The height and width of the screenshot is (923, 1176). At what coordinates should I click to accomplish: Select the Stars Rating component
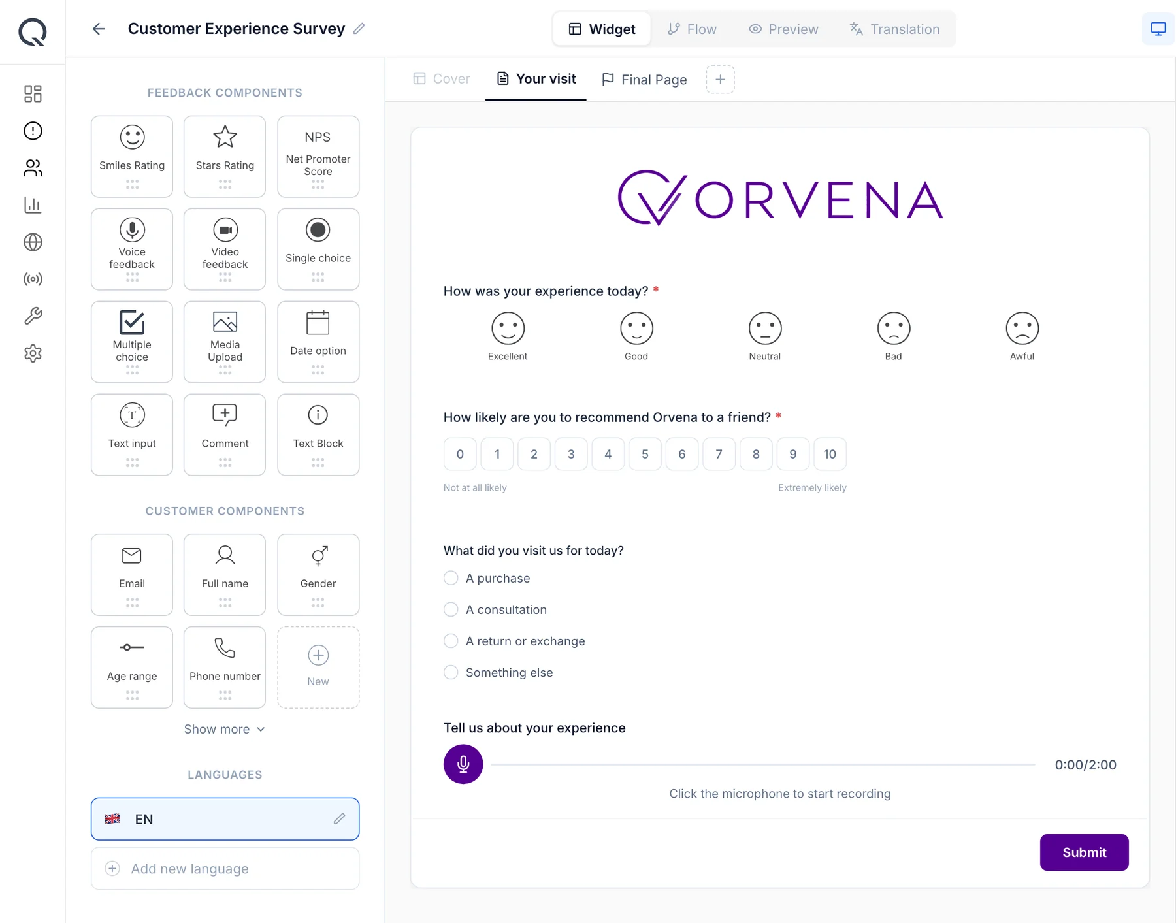225,157
